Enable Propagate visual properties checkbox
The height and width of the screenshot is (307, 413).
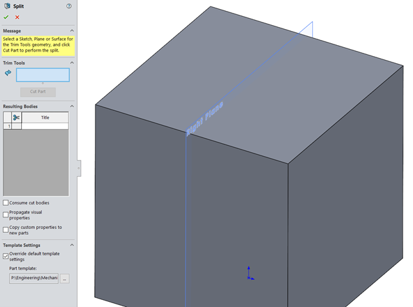coord(6,215)
